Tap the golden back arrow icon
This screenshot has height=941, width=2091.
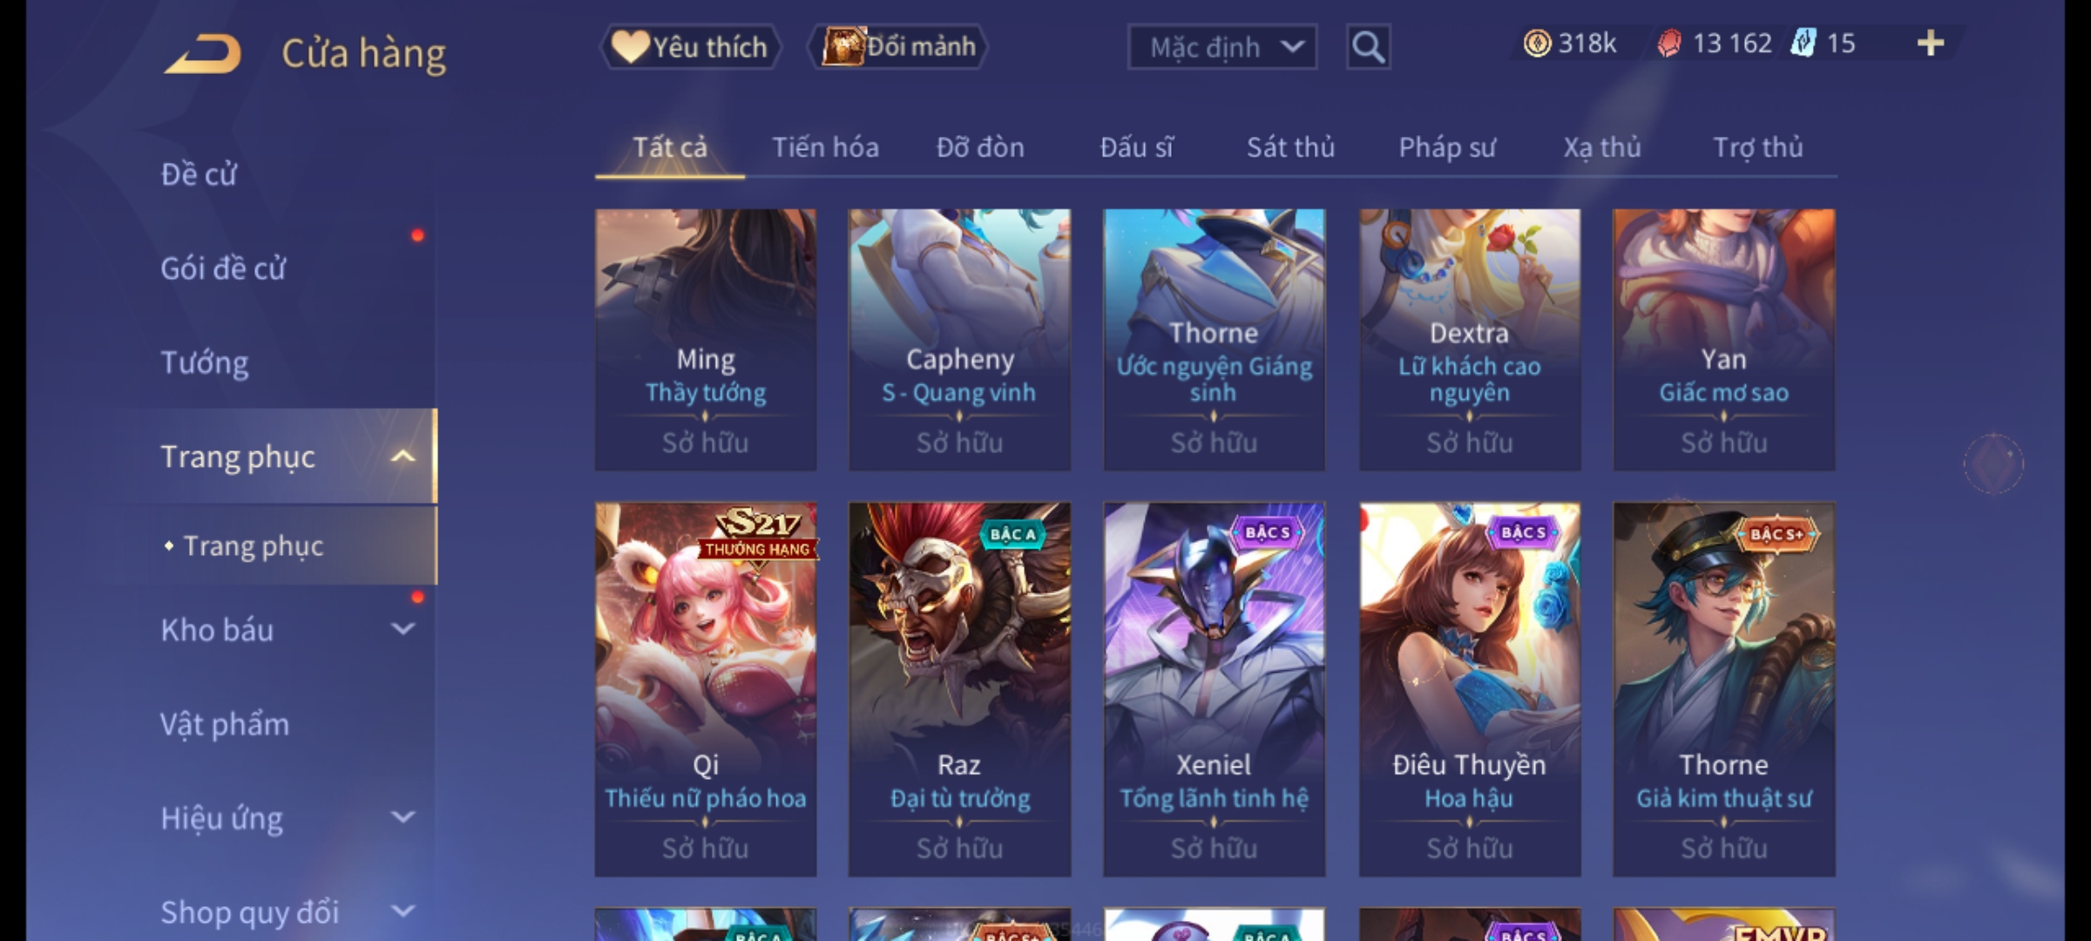pos(204,54)
